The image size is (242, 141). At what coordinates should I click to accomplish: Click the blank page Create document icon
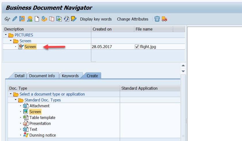click(x=37, y=19)
